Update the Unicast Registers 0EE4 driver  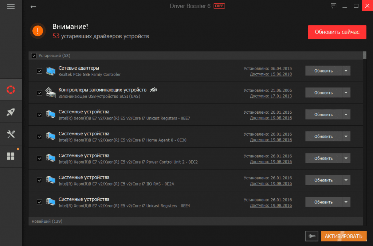coord(323,202)
